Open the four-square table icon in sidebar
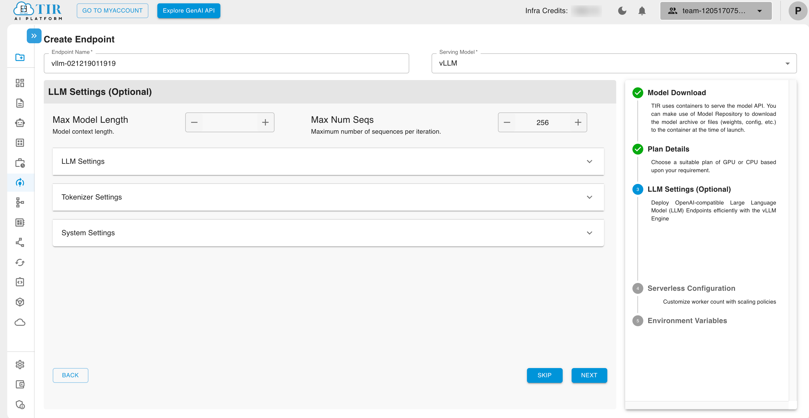The height and width of the screenshot is (418, 809). coord(20,143)
